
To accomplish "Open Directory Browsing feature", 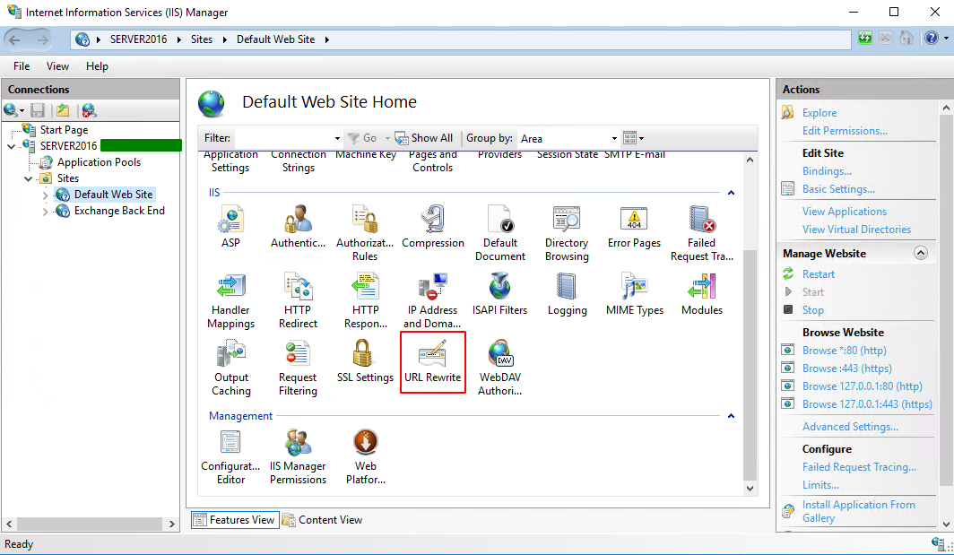I will (x=567, y=233).
